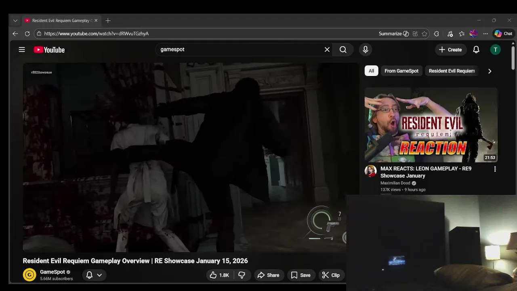Like the video (1.8K)
517x291 pixels.
(219, 275)
